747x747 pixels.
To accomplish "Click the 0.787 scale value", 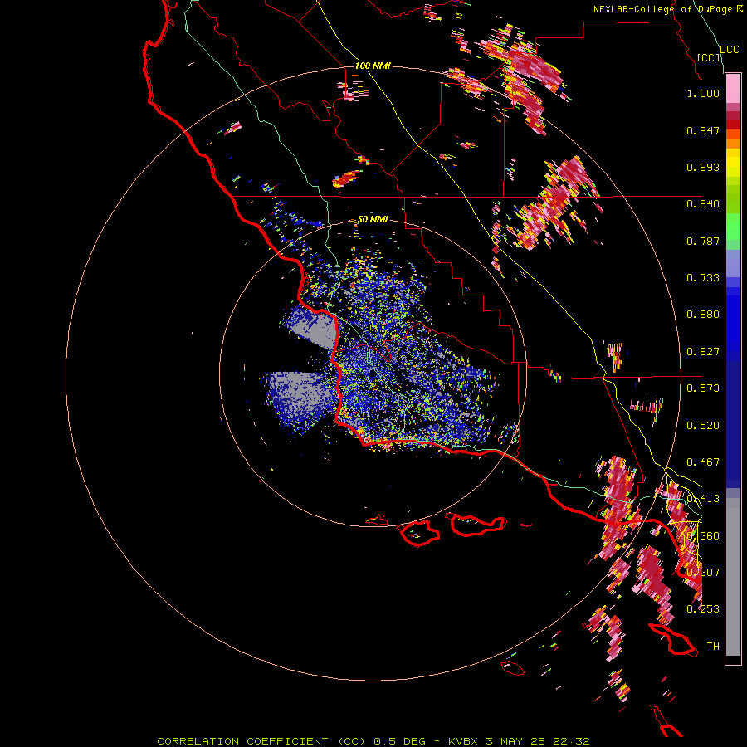I will tap(703, 241).
